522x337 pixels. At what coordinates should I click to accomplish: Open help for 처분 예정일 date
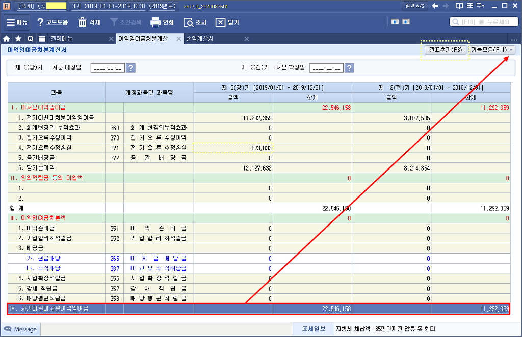click(x=130, y=68)
